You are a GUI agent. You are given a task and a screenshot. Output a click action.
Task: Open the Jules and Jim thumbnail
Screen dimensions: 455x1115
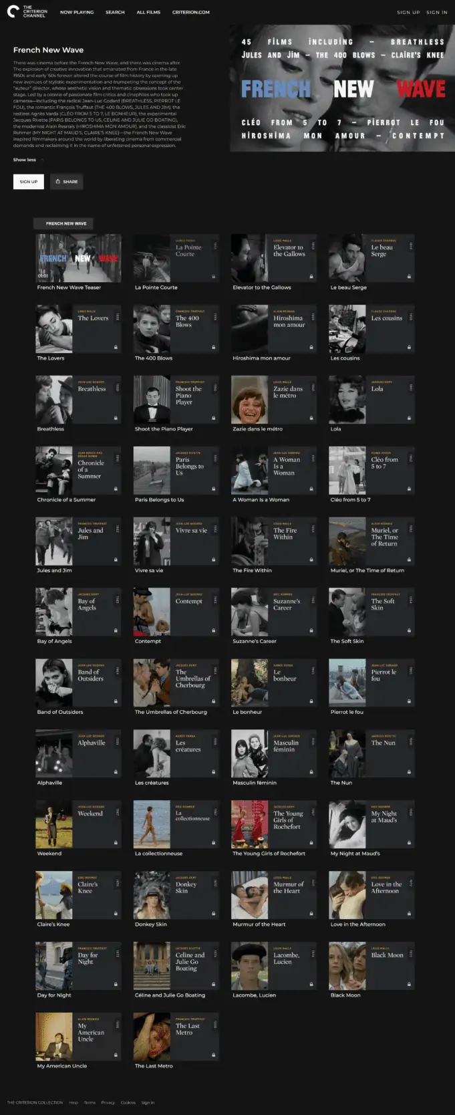pos(54,541)
